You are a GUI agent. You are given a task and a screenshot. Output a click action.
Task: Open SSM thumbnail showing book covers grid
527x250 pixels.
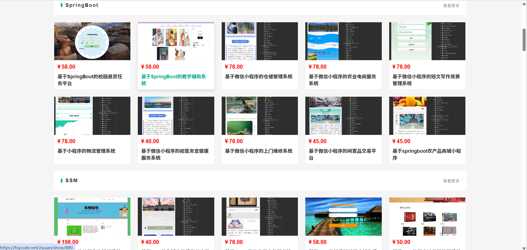[427, 216]
